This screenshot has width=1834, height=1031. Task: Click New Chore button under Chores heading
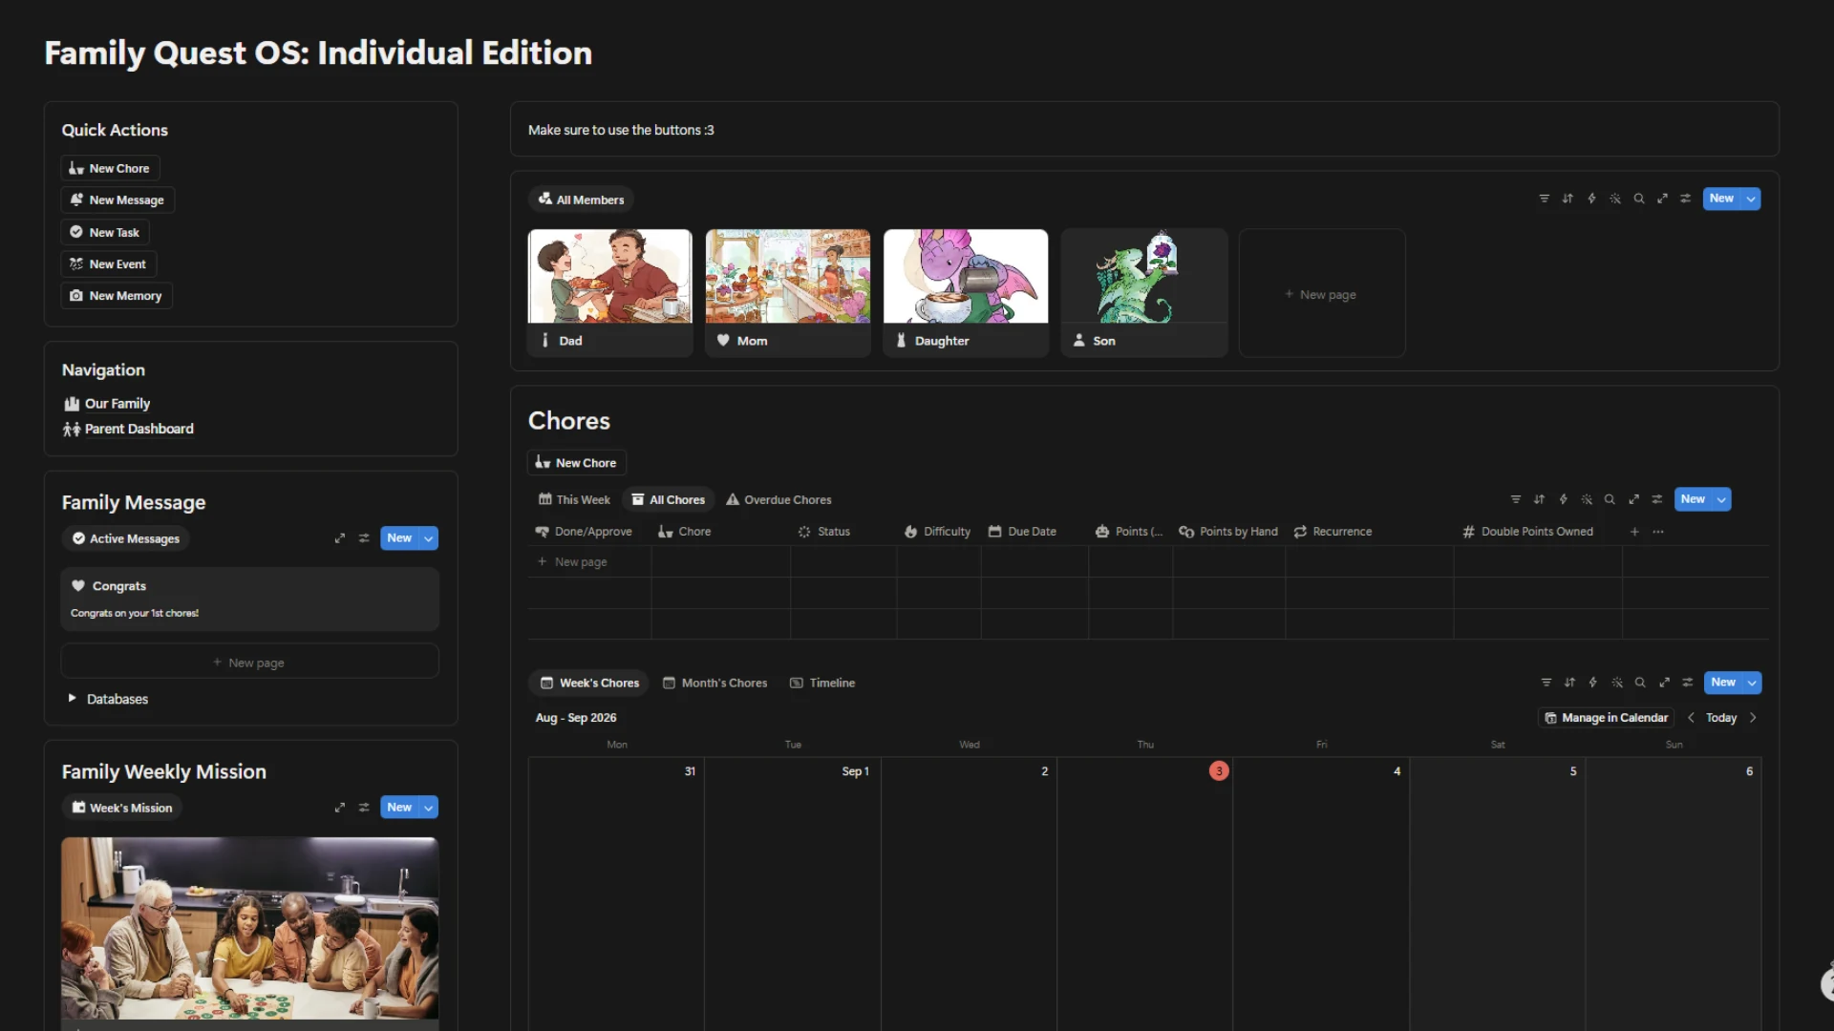coord(576,463)
